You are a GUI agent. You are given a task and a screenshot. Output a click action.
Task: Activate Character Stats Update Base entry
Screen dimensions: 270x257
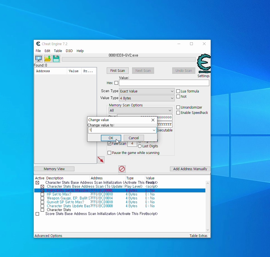tap(42, 206)
